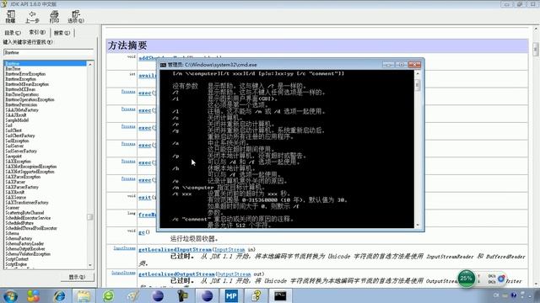Select SAXNotRecognizedException in the index list

(31, 167)
